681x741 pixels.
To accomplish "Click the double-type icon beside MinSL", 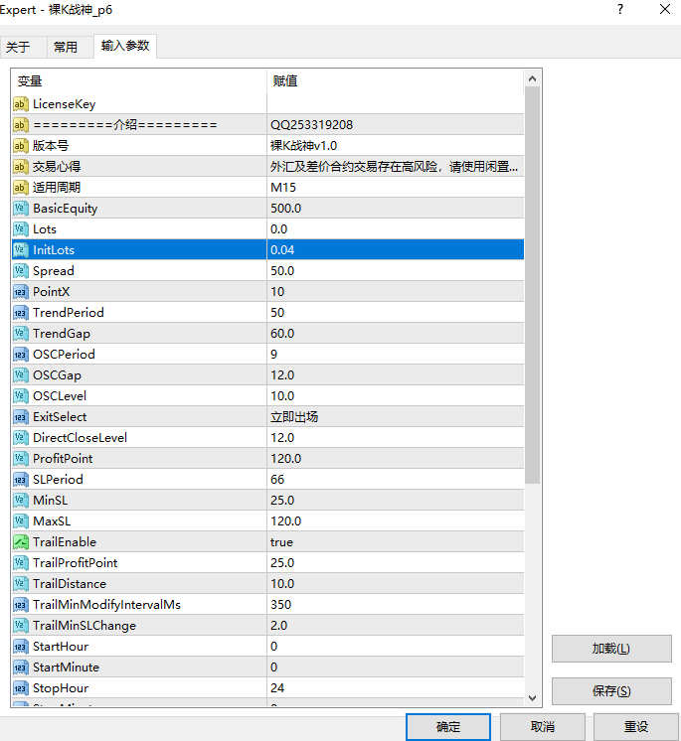I will 20,500.
